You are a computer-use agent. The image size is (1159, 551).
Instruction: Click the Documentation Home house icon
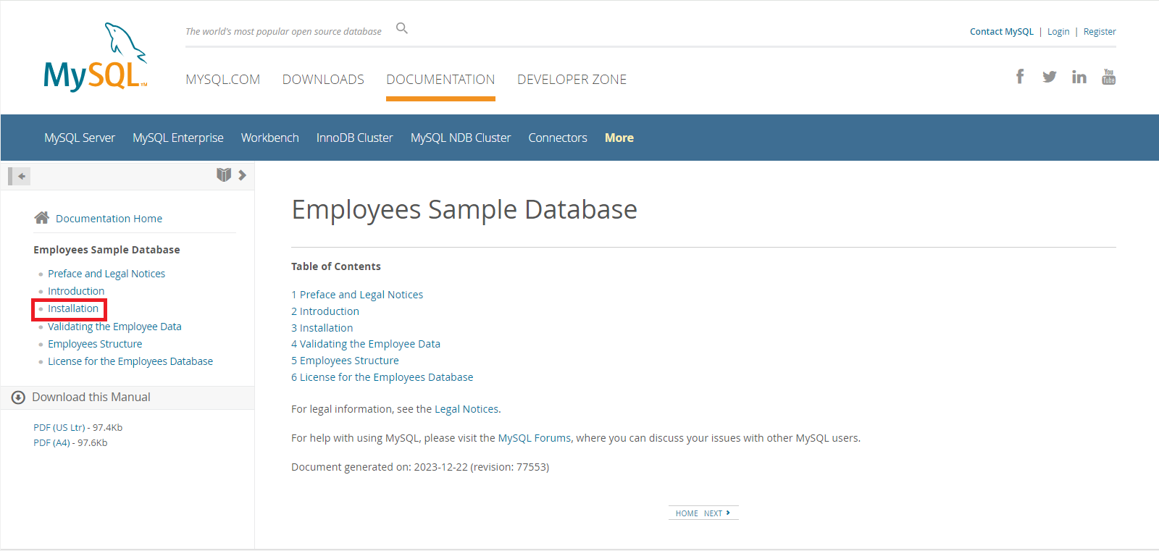coord(42,218)
